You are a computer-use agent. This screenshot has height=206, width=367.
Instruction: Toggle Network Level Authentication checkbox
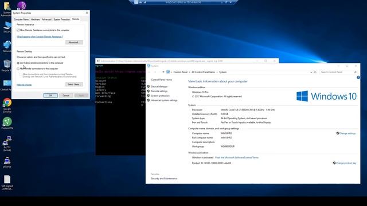21,74
